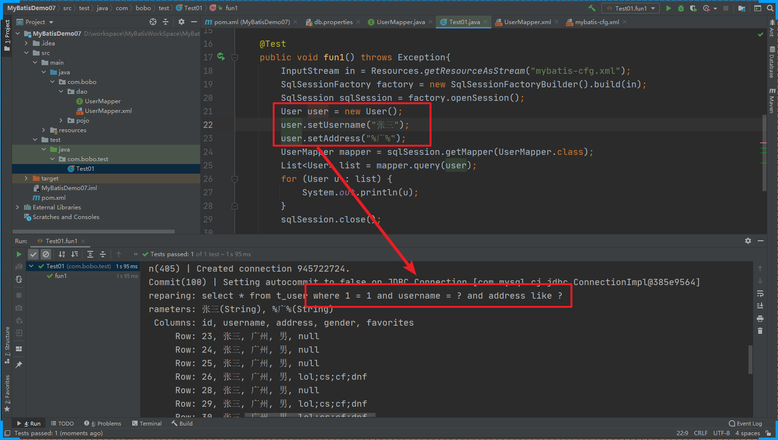Image resolution: width=778 pixels, height=440 pixels.
Task: Toggle Show Passed tests checkmark button
Action: [x=33, y=254]
